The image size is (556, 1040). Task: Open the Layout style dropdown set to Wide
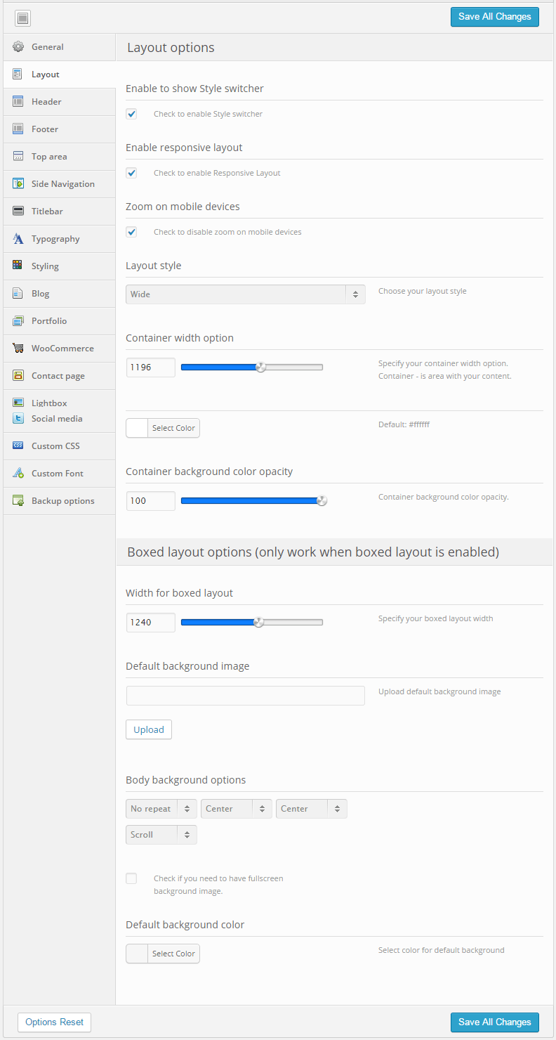click(x=245, y=294)
